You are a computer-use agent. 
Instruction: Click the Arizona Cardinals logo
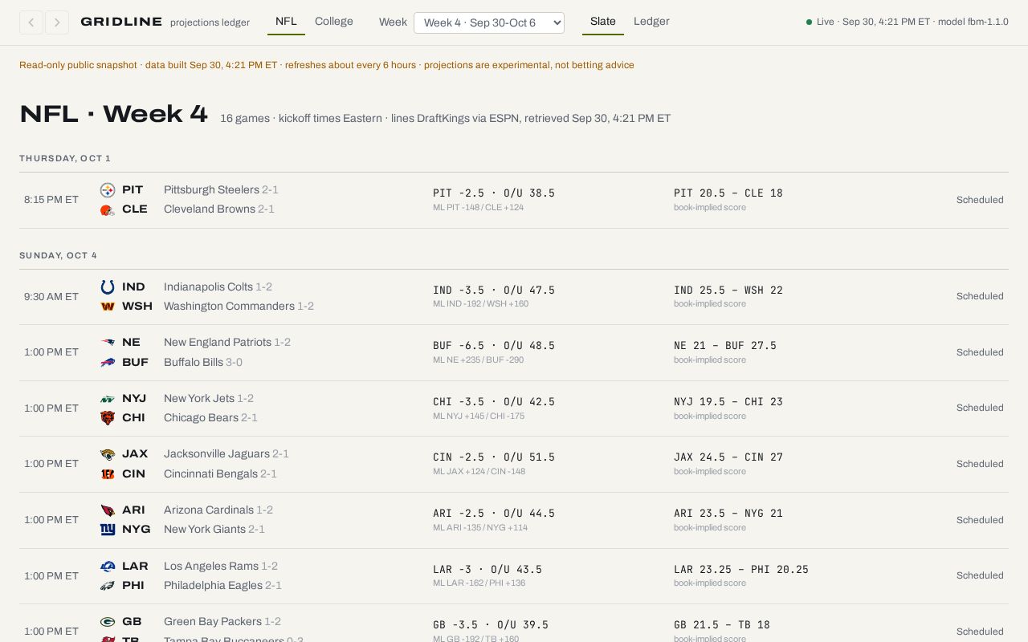[x=108, y=510]
